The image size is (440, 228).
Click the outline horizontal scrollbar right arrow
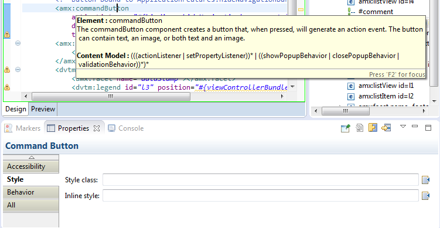(424, 111)
